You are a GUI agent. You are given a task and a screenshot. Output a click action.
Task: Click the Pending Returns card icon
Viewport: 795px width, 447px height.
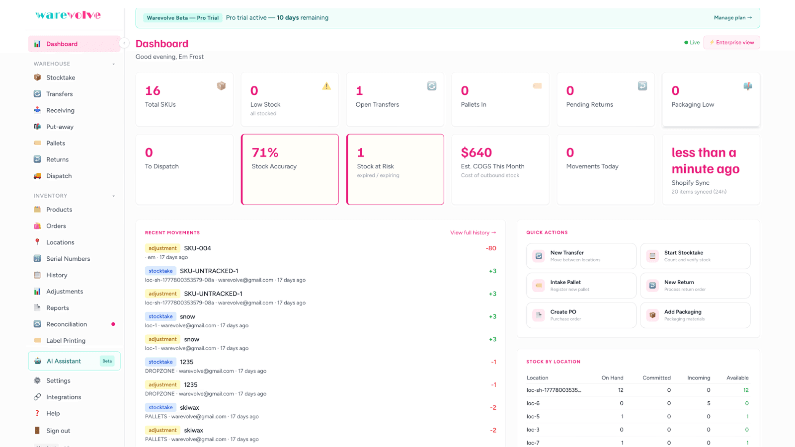pyautogui.click(x=642, y=86)
